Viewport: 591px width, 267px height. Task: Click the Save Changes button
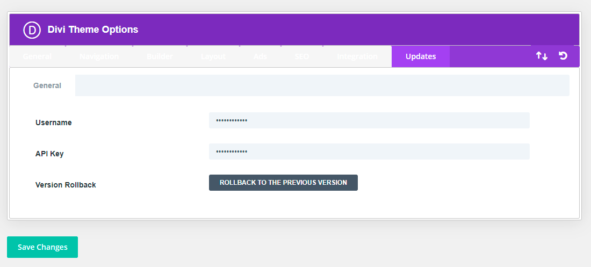tap(42, 247)
